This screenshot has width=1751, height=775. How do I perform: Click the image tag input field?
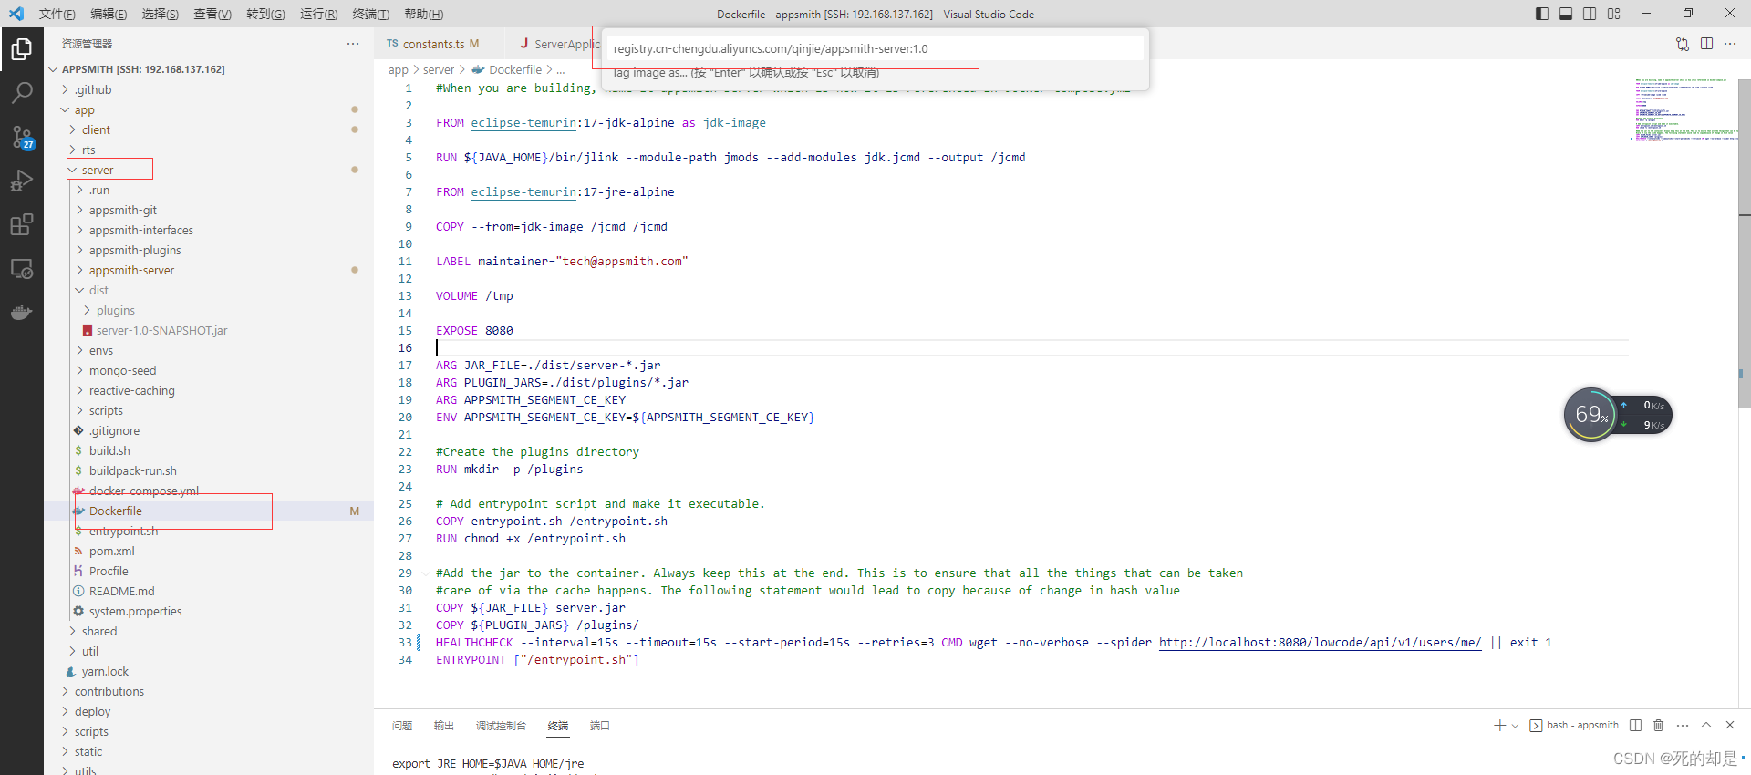875,48
